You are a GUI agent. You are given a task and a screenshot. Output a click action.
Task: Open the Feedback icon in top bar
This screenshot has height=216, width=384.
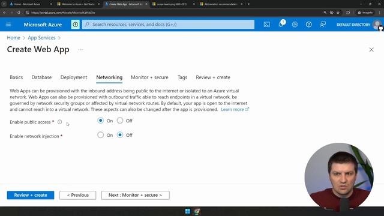click(x=323, y=25)
